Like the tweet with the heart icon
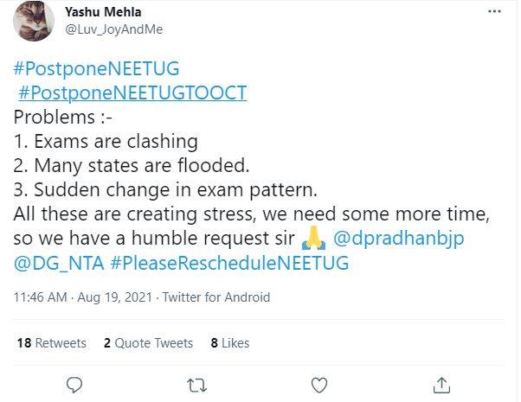The width and height of the screenshot is (521, 402). 318,383
